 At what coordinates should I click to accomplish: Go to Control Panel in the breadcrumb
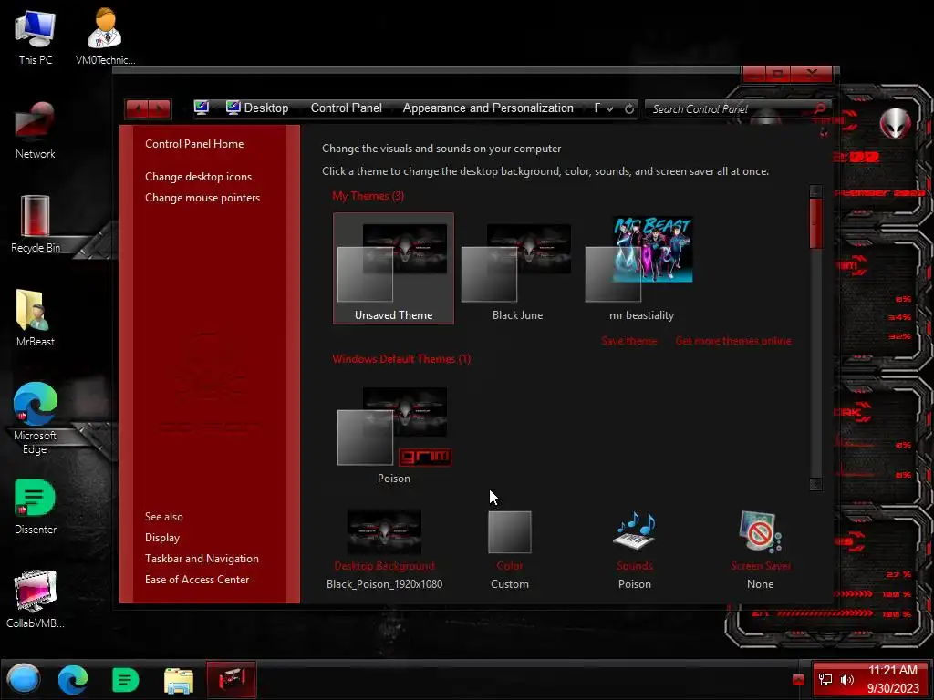(x=346, y=108)
